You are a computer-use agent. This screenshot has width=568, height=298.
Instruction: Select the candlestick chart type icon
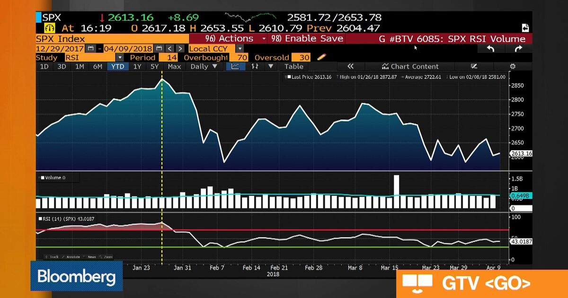[255, 67]
